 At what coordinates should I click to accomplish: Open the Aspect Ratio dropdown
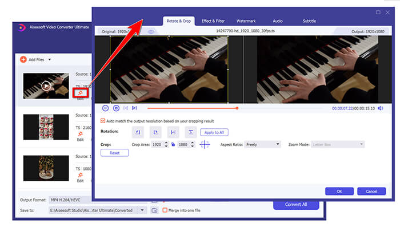point(262,145)
